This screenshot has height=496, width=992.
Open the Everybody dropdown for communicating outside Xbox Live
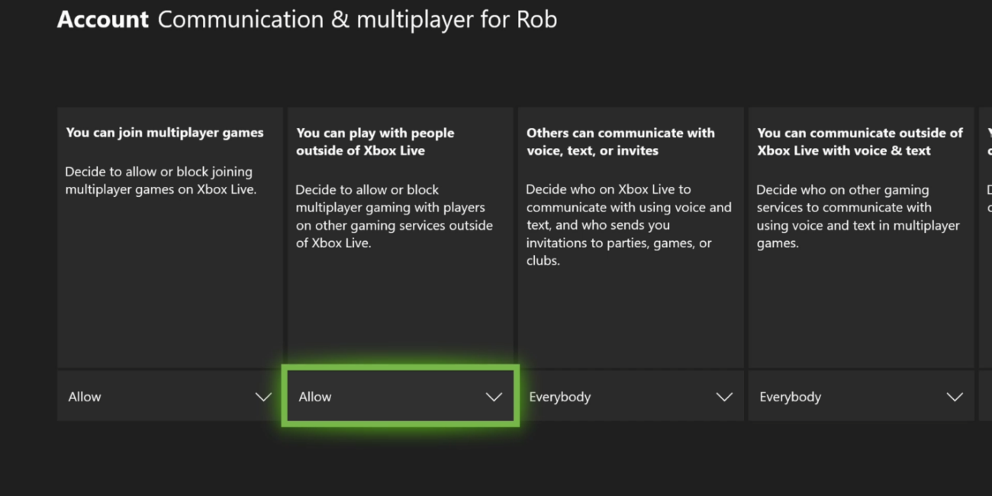pyautogui.click(x=861, y=396)
